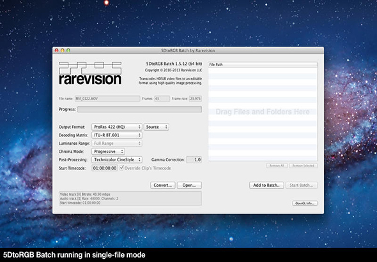Click the Output Format label
The height and width of the screenshot is (262, 377).
72,127
